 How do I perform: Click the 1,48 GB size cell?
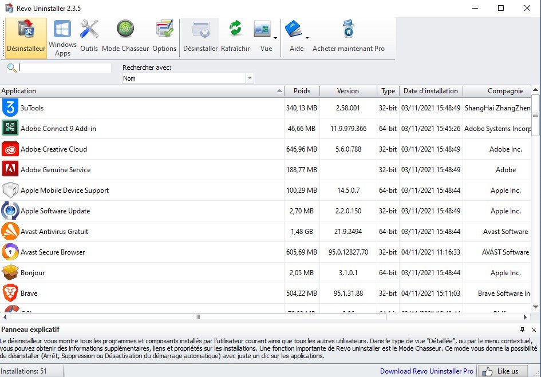tap(302, 232)
